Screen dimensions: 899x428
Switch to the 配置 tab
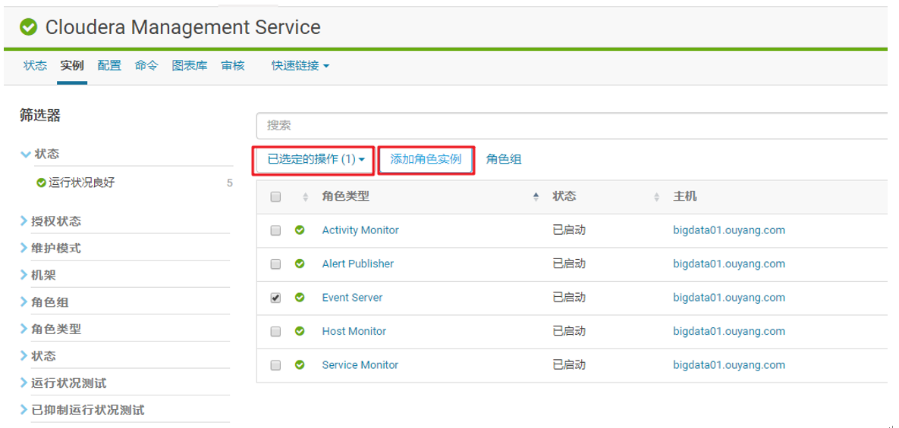coord(109,66)
